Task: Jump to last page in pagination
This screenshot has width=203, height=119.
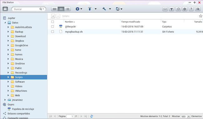Action: pyautogui.click(x=86, y=116)
